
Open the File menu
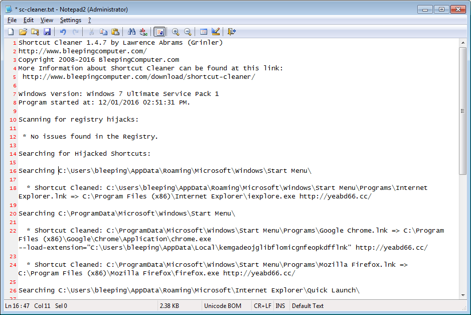pyautogui.click(x=12, y=20)
